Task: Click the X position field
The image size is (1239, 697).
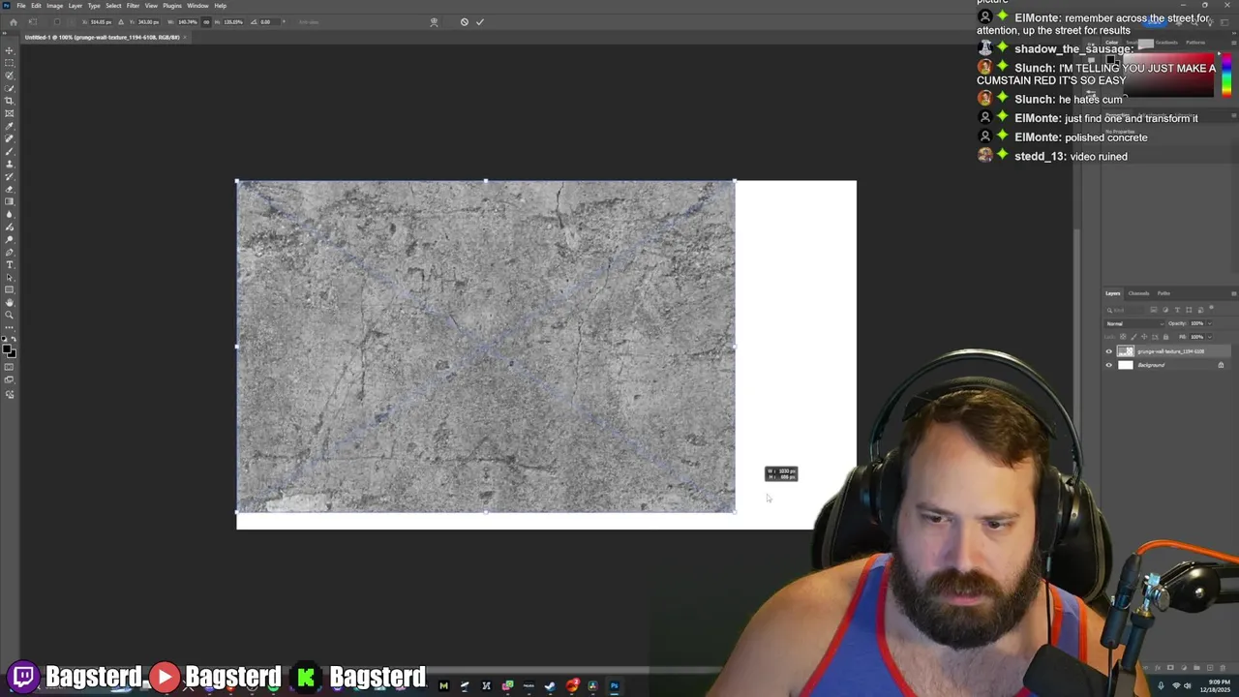Action: click(101, 22)
